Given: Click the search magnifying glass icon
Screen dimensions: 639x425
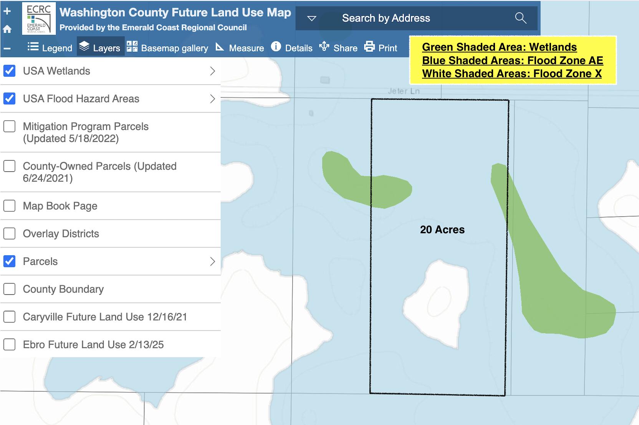Looking at the screenshot, I should coord(521,18).
